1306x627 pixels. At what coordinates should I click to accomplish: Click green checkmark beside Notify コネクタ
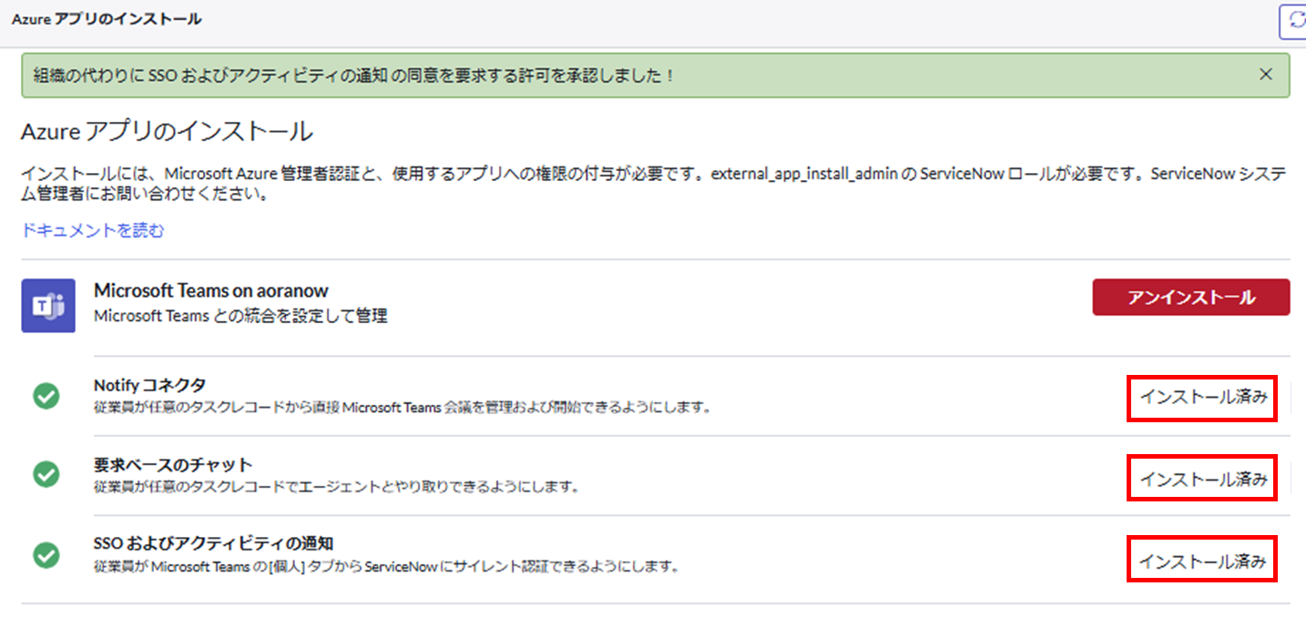coord(46,396)
